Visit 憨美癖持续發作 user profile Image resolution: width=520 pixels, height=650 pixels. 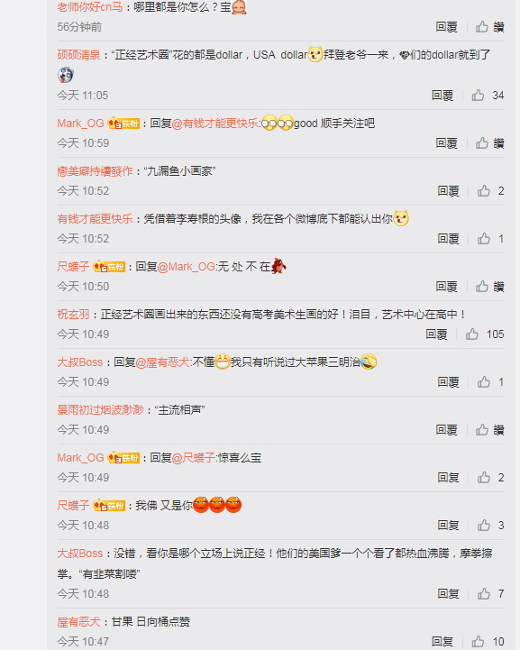coord(95,170)
